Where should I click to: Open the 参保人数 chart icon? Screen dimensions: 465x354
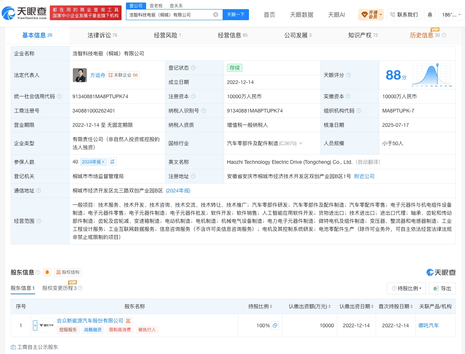(112, 162)
